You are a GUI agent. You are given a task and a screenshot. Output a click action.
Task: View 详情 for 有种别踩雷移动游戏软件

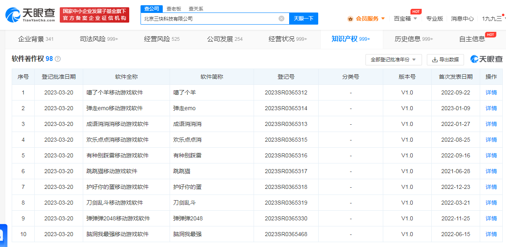click(x=491, y=155)
